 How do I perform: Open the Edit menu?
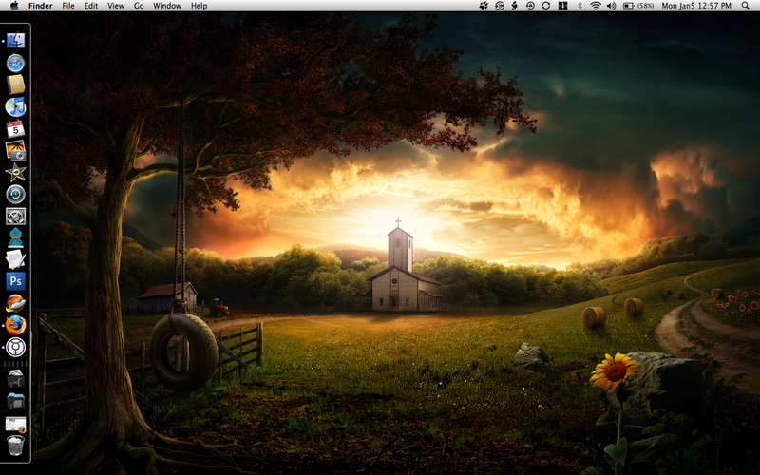90,6
